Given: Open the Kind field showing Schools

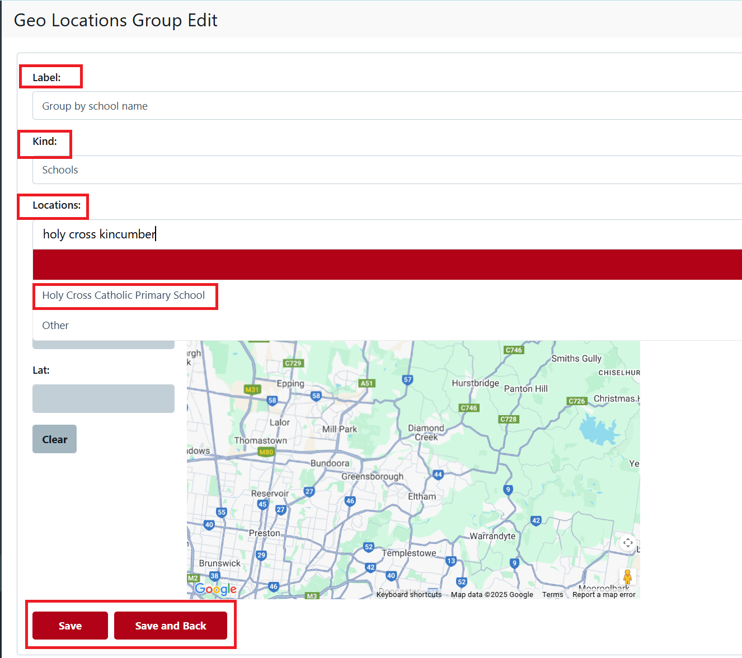Looking at the screenshot, I should [386, 170].
